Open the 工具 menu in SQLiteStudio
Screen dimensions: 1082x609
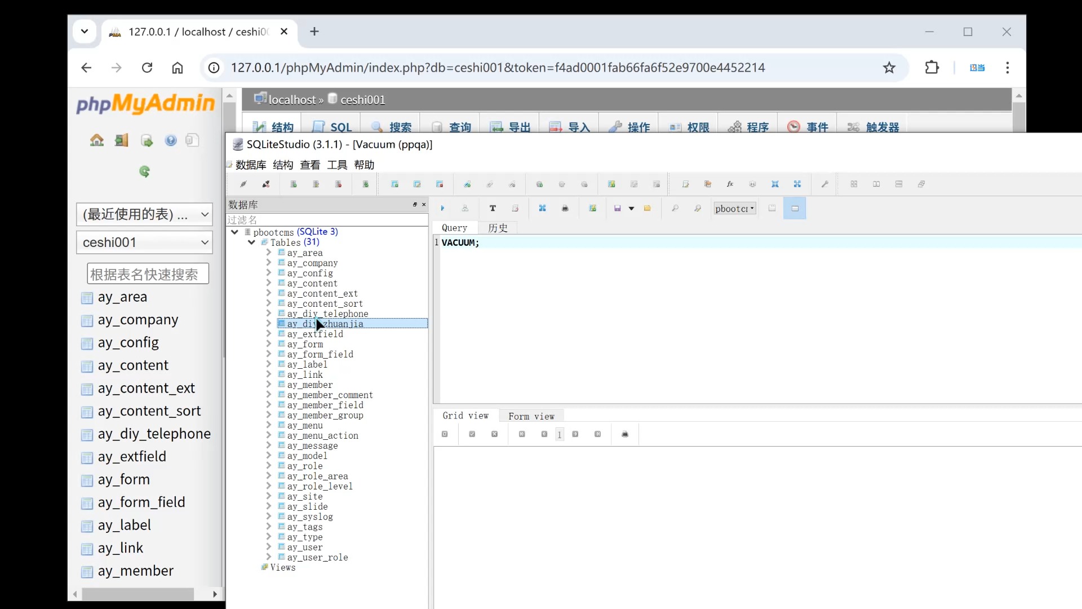[x=336, y=164]
